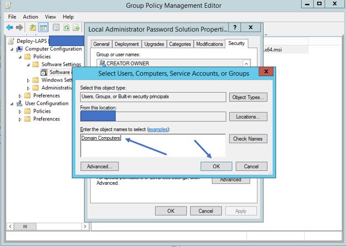Click the Properties toolbar icon

coord(56,28)
